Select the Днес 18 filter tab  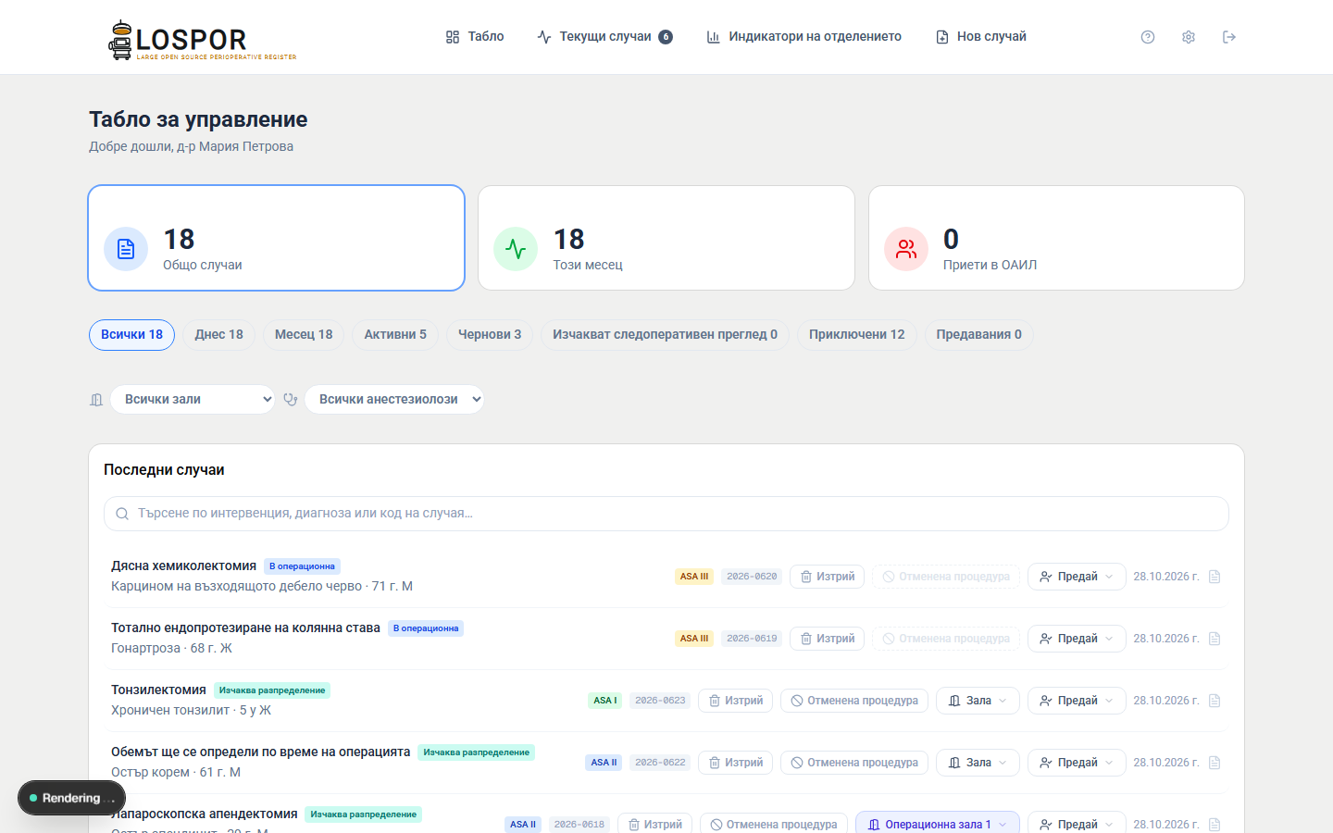[x=219, y=335]
